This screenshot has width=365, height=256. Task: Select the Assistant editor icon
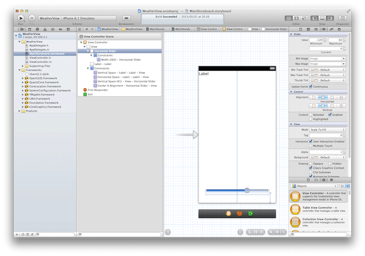point(296,18)
